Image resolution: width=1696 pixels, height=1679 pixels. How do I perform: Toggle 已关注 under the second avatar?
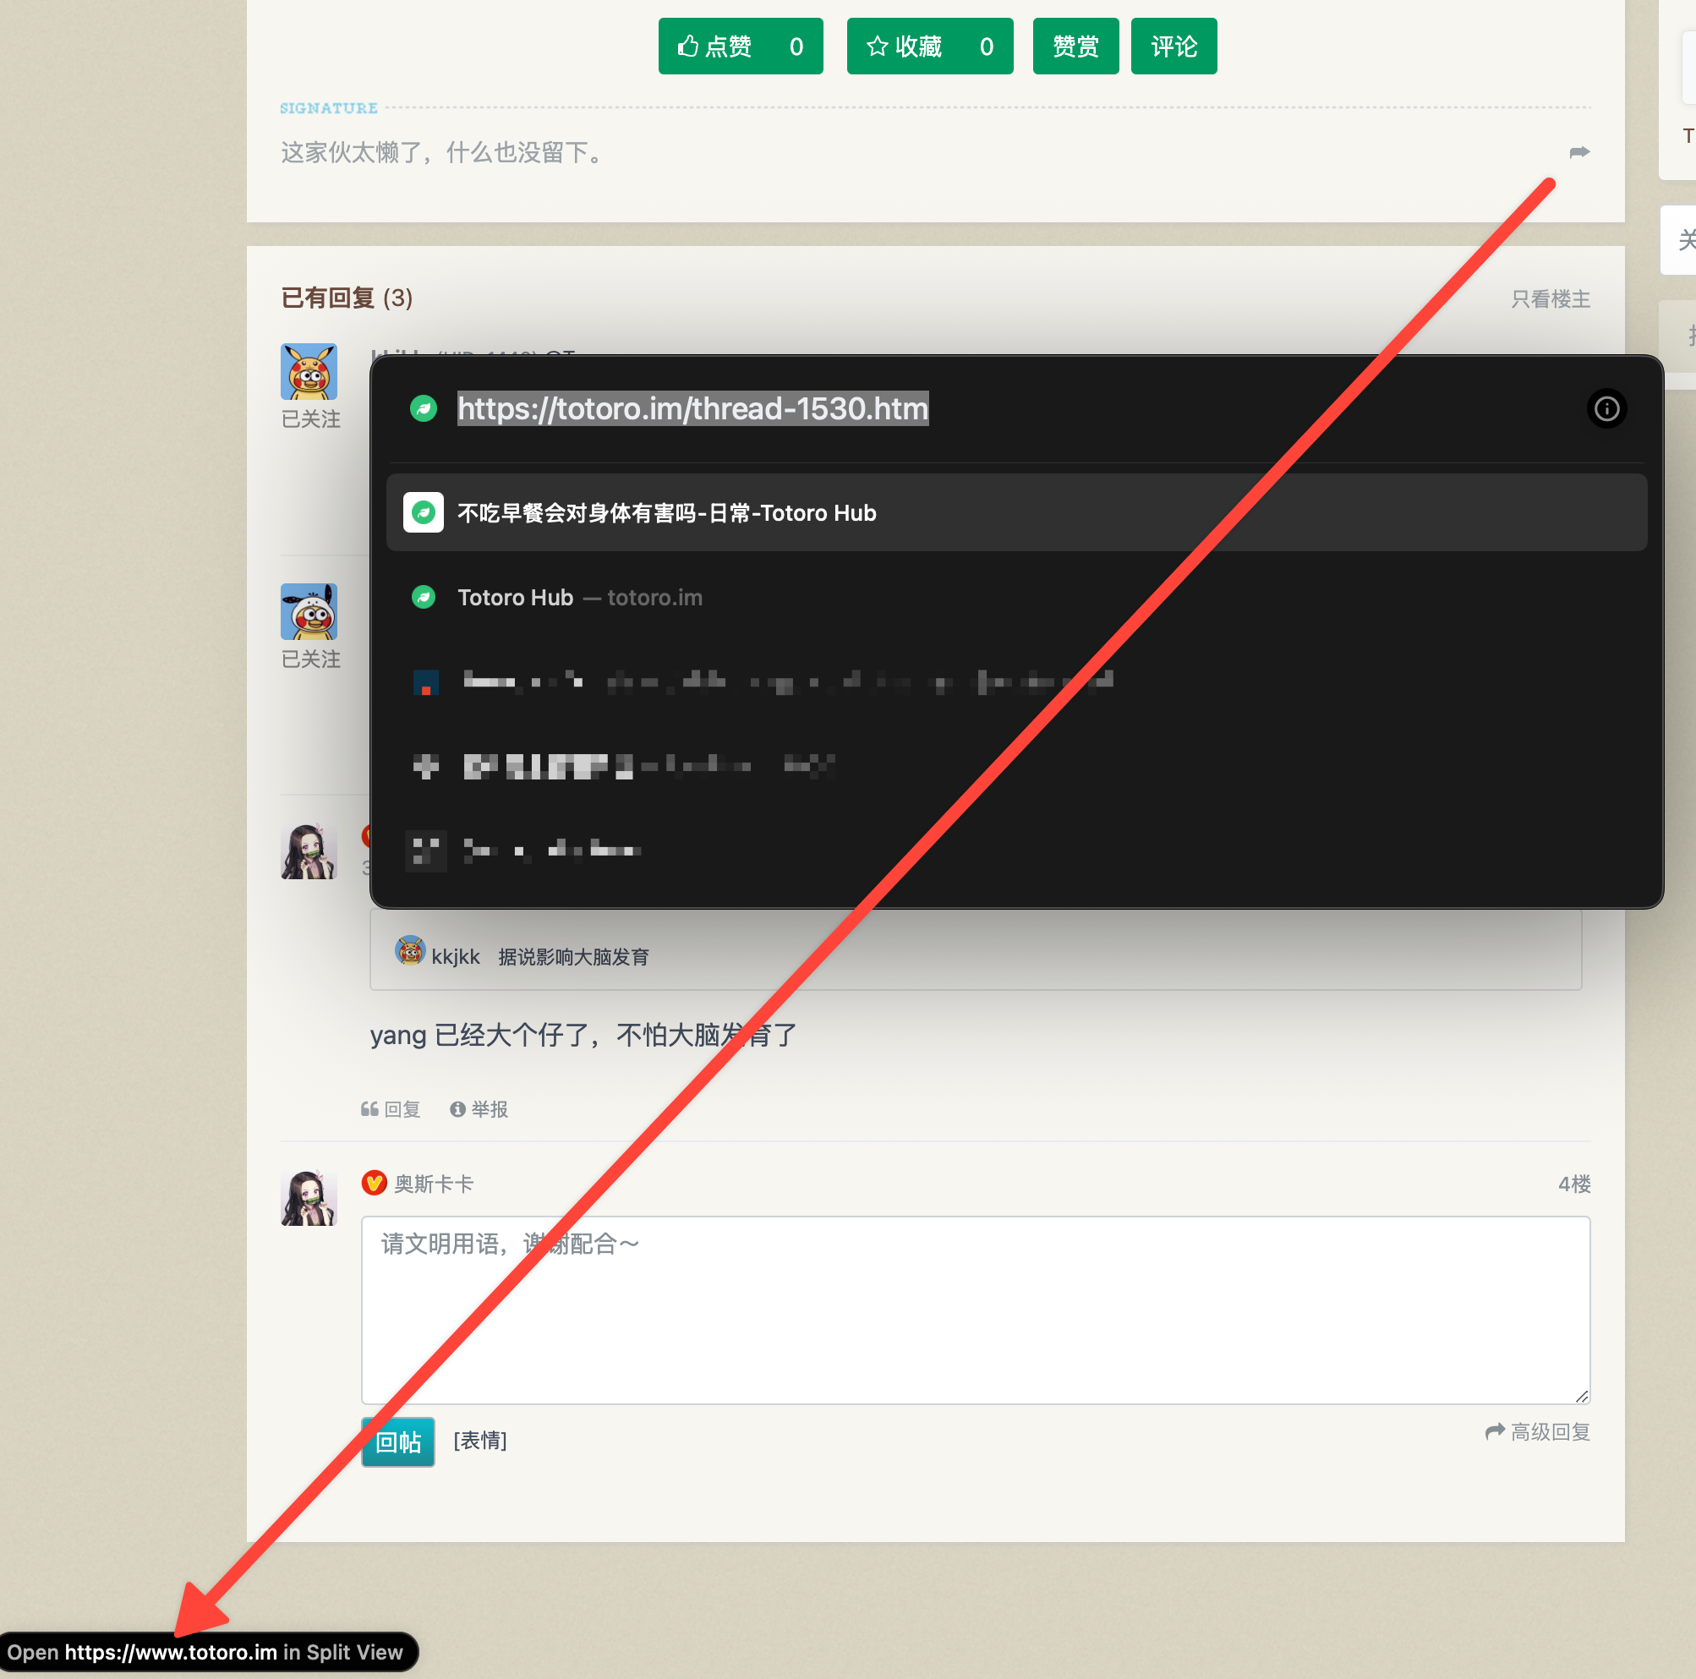point(310,659)
